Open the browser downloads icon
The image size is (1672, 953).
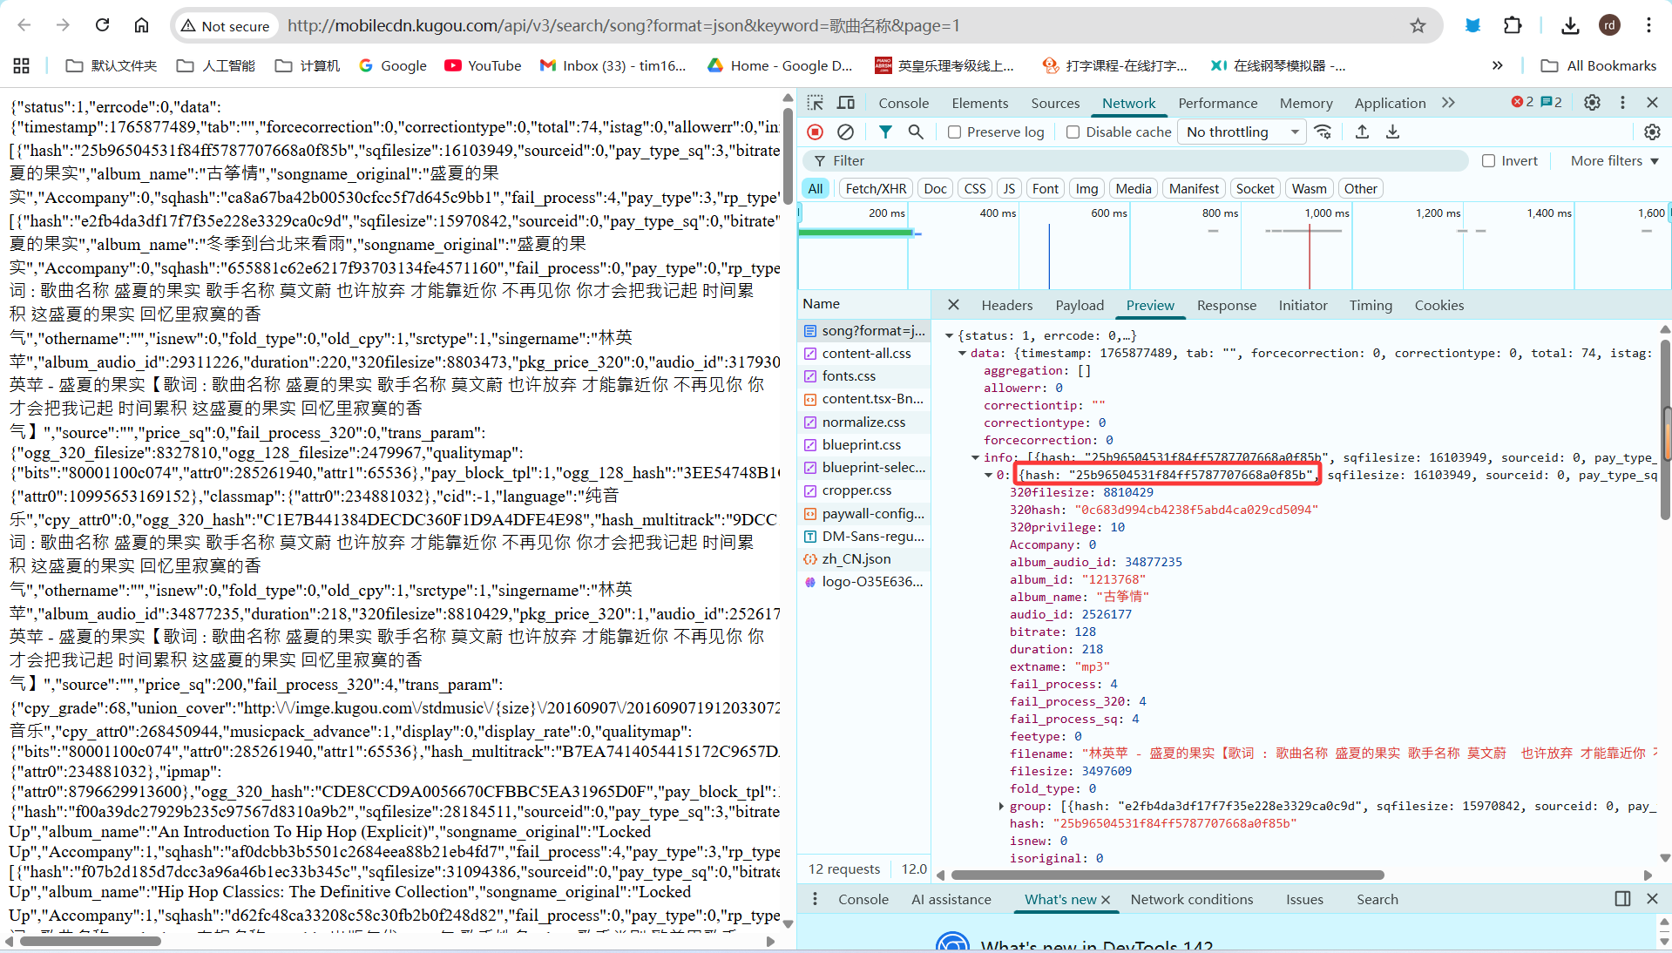pyautogui.click(x=1570, y=25)
